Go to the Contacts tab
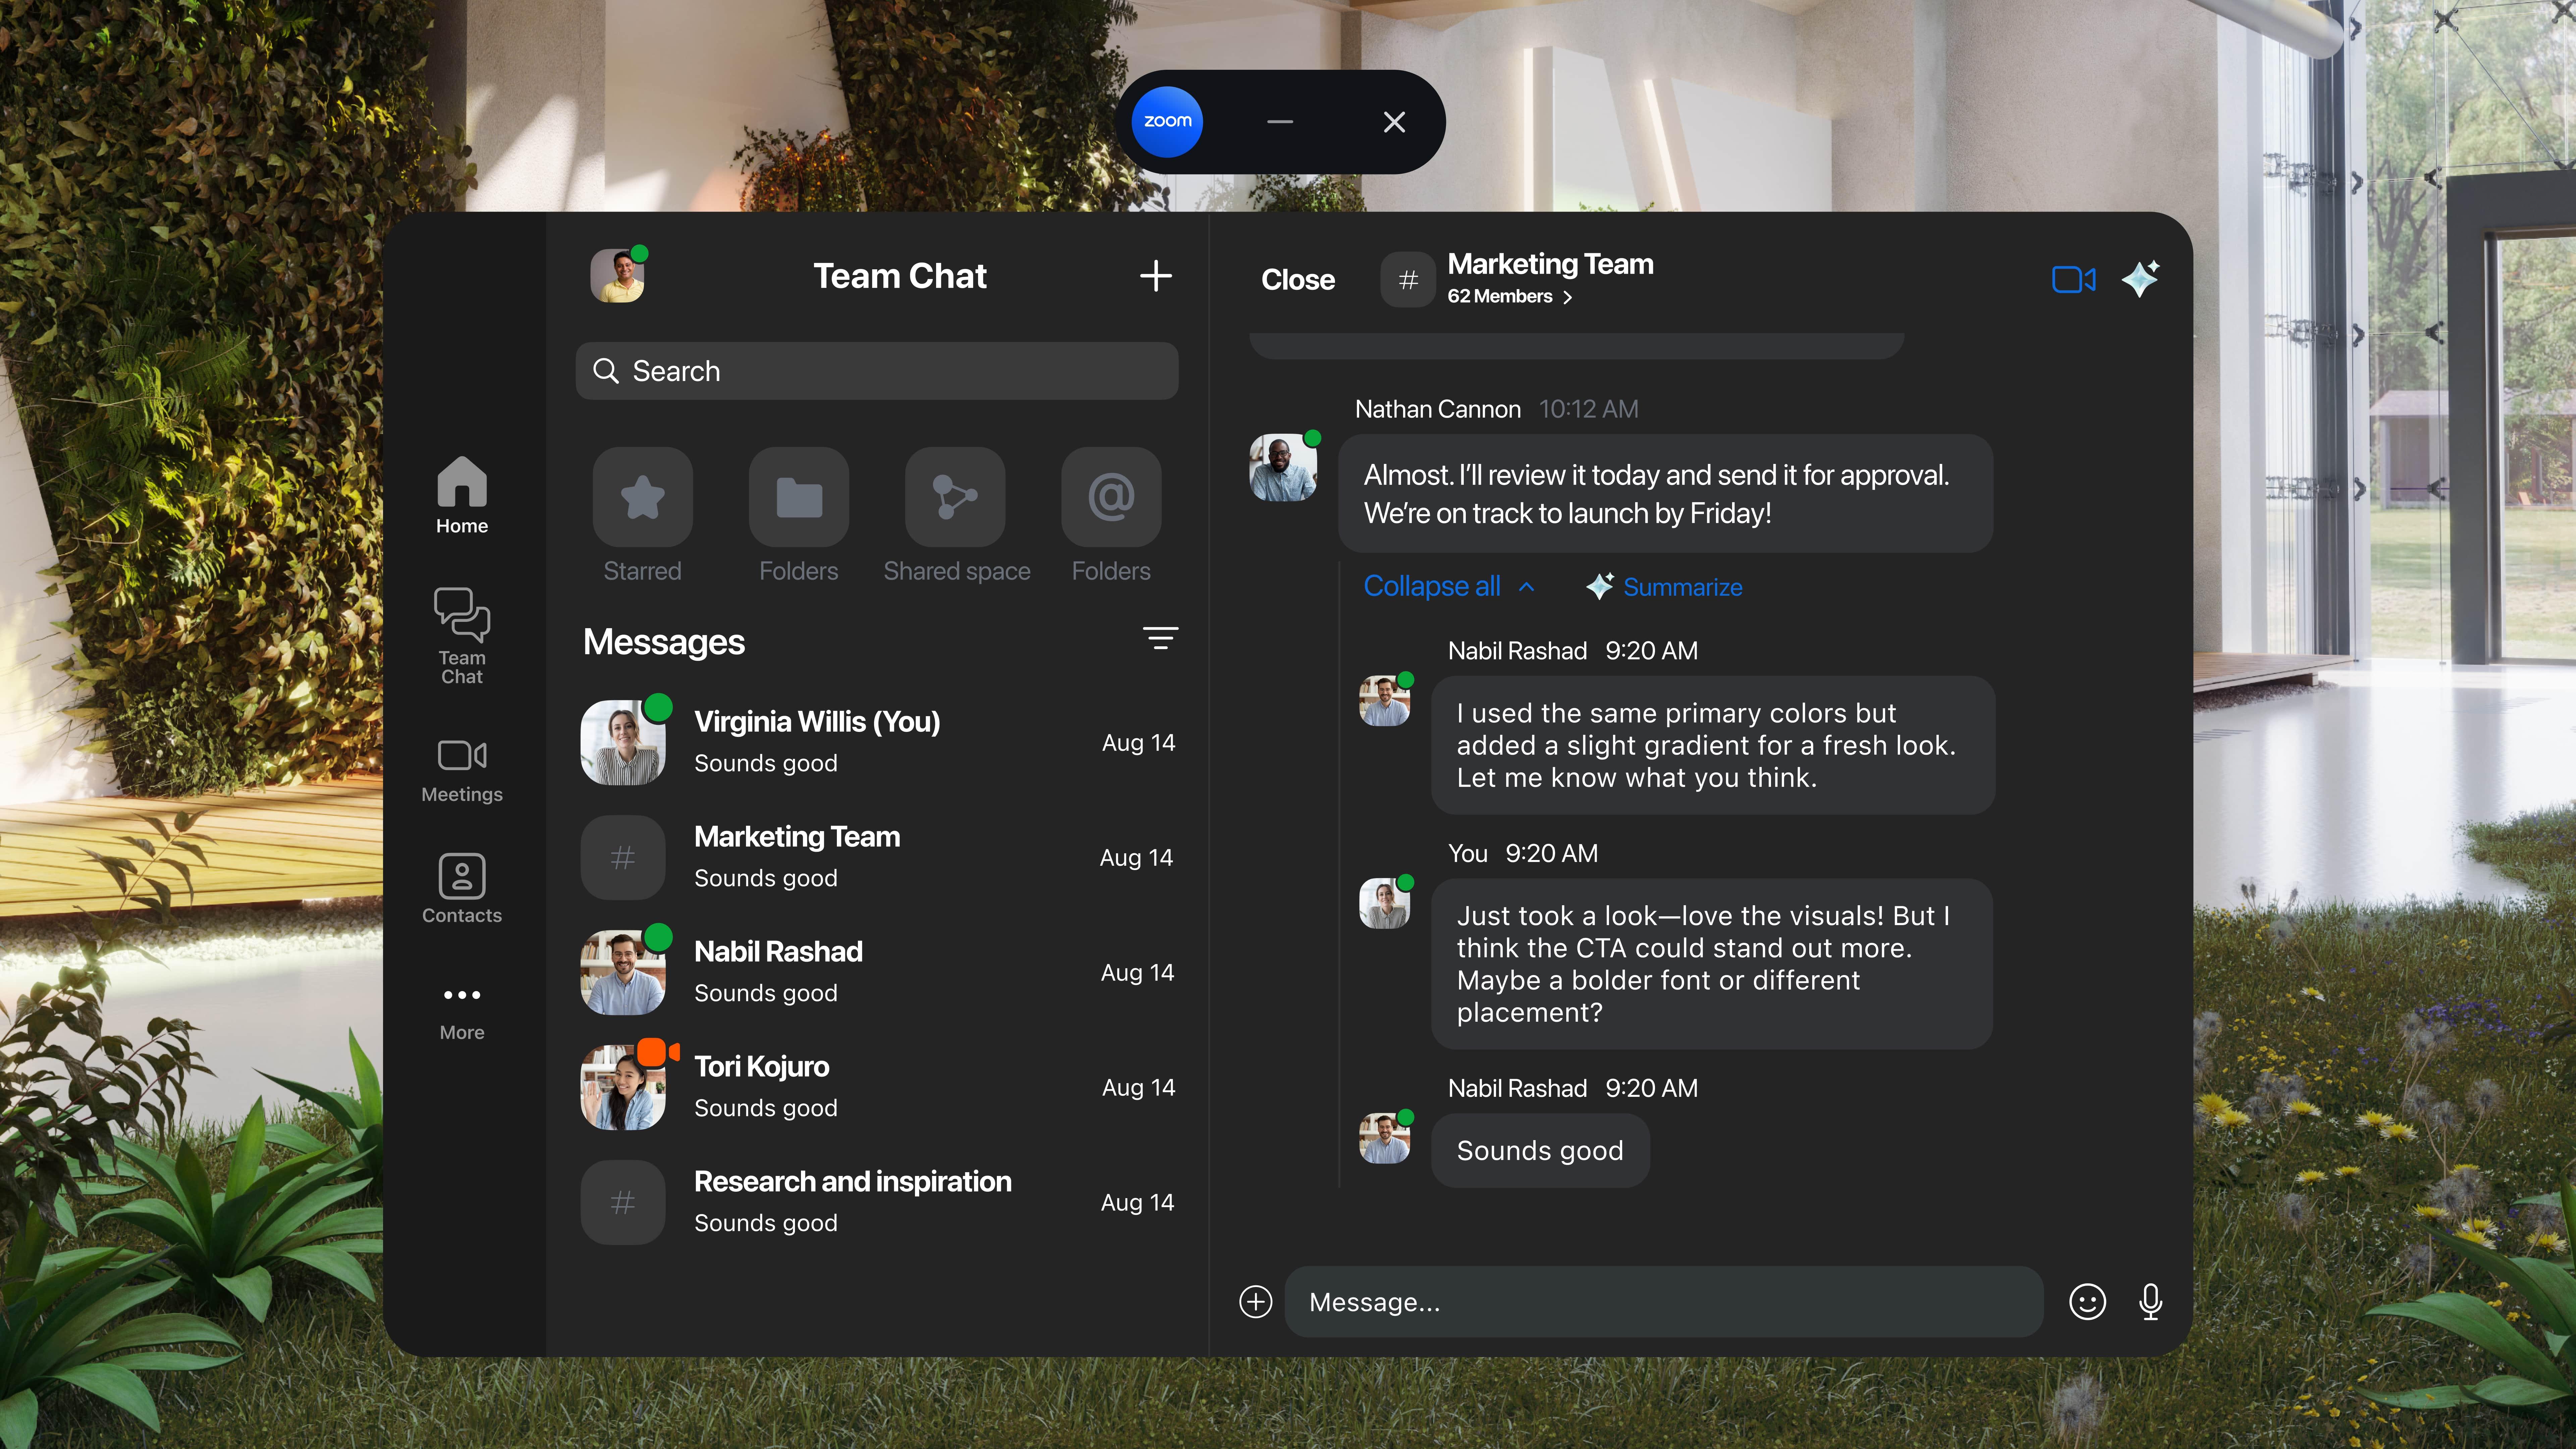2576x1449 pixels. point(461,888)
